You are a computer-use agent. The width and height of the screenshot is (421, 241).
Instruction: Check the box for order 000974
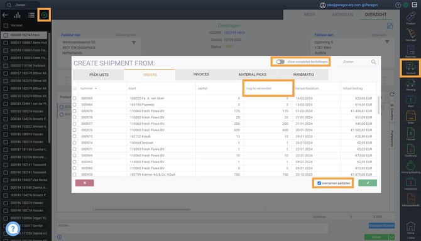(x=75, y=143)
